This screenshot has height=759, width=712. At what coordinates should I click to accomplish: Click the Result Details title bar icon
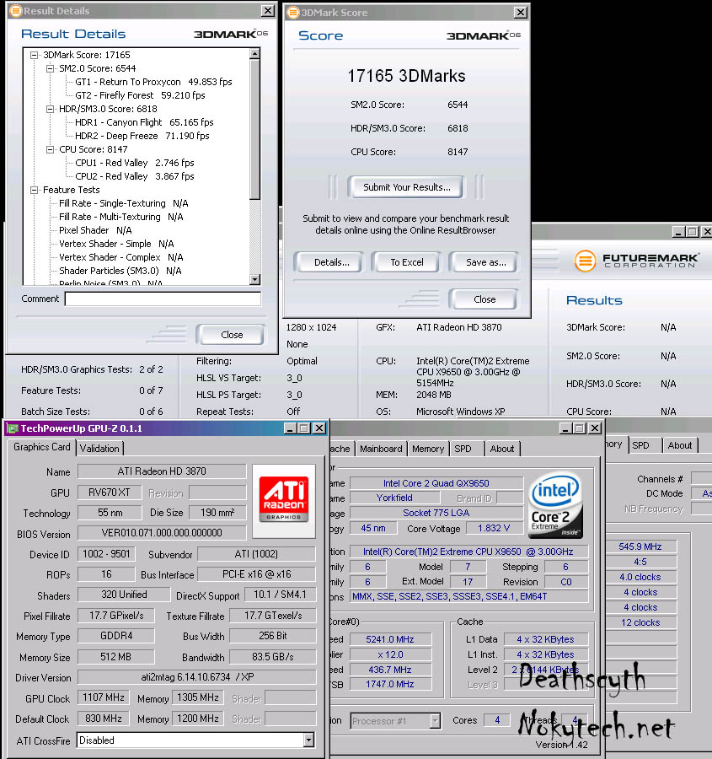coord(16,11)
